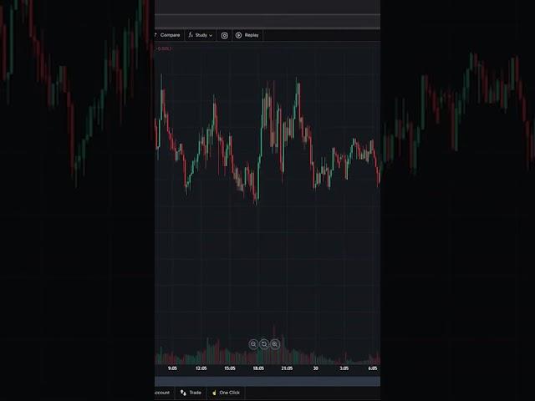
Task: Open the Compare tool
Action: [168, 35]
